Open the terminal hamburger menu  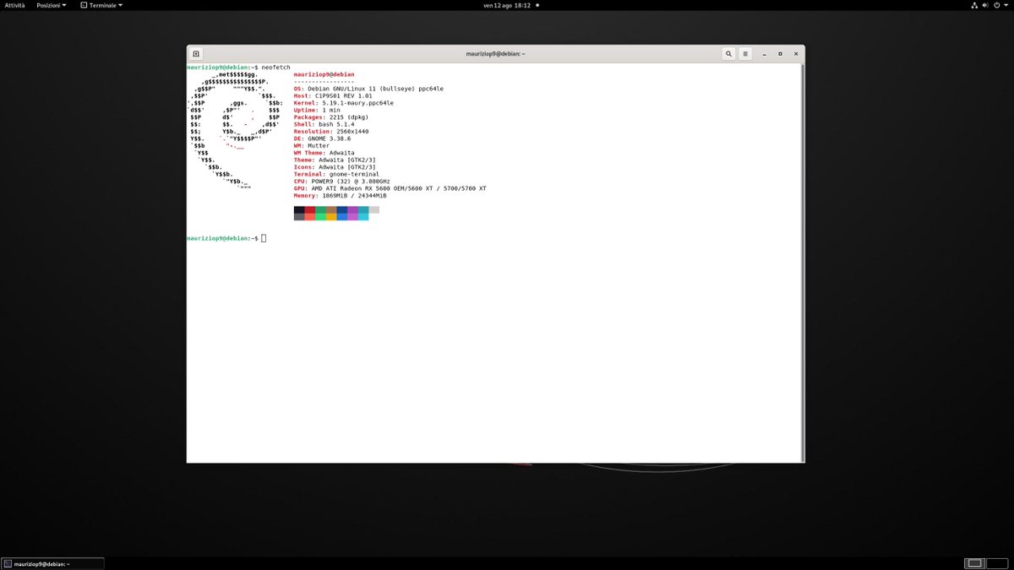745,53
